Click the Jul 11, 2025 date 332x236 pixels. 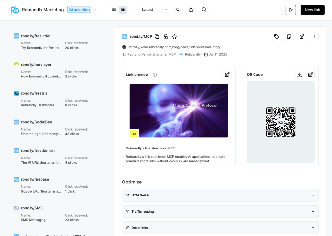pos(218,54)
